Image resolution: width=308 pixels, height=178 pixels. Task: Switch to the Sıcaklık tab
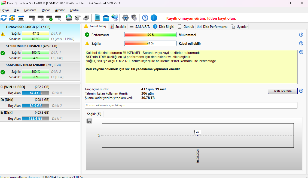coord(118,26)
